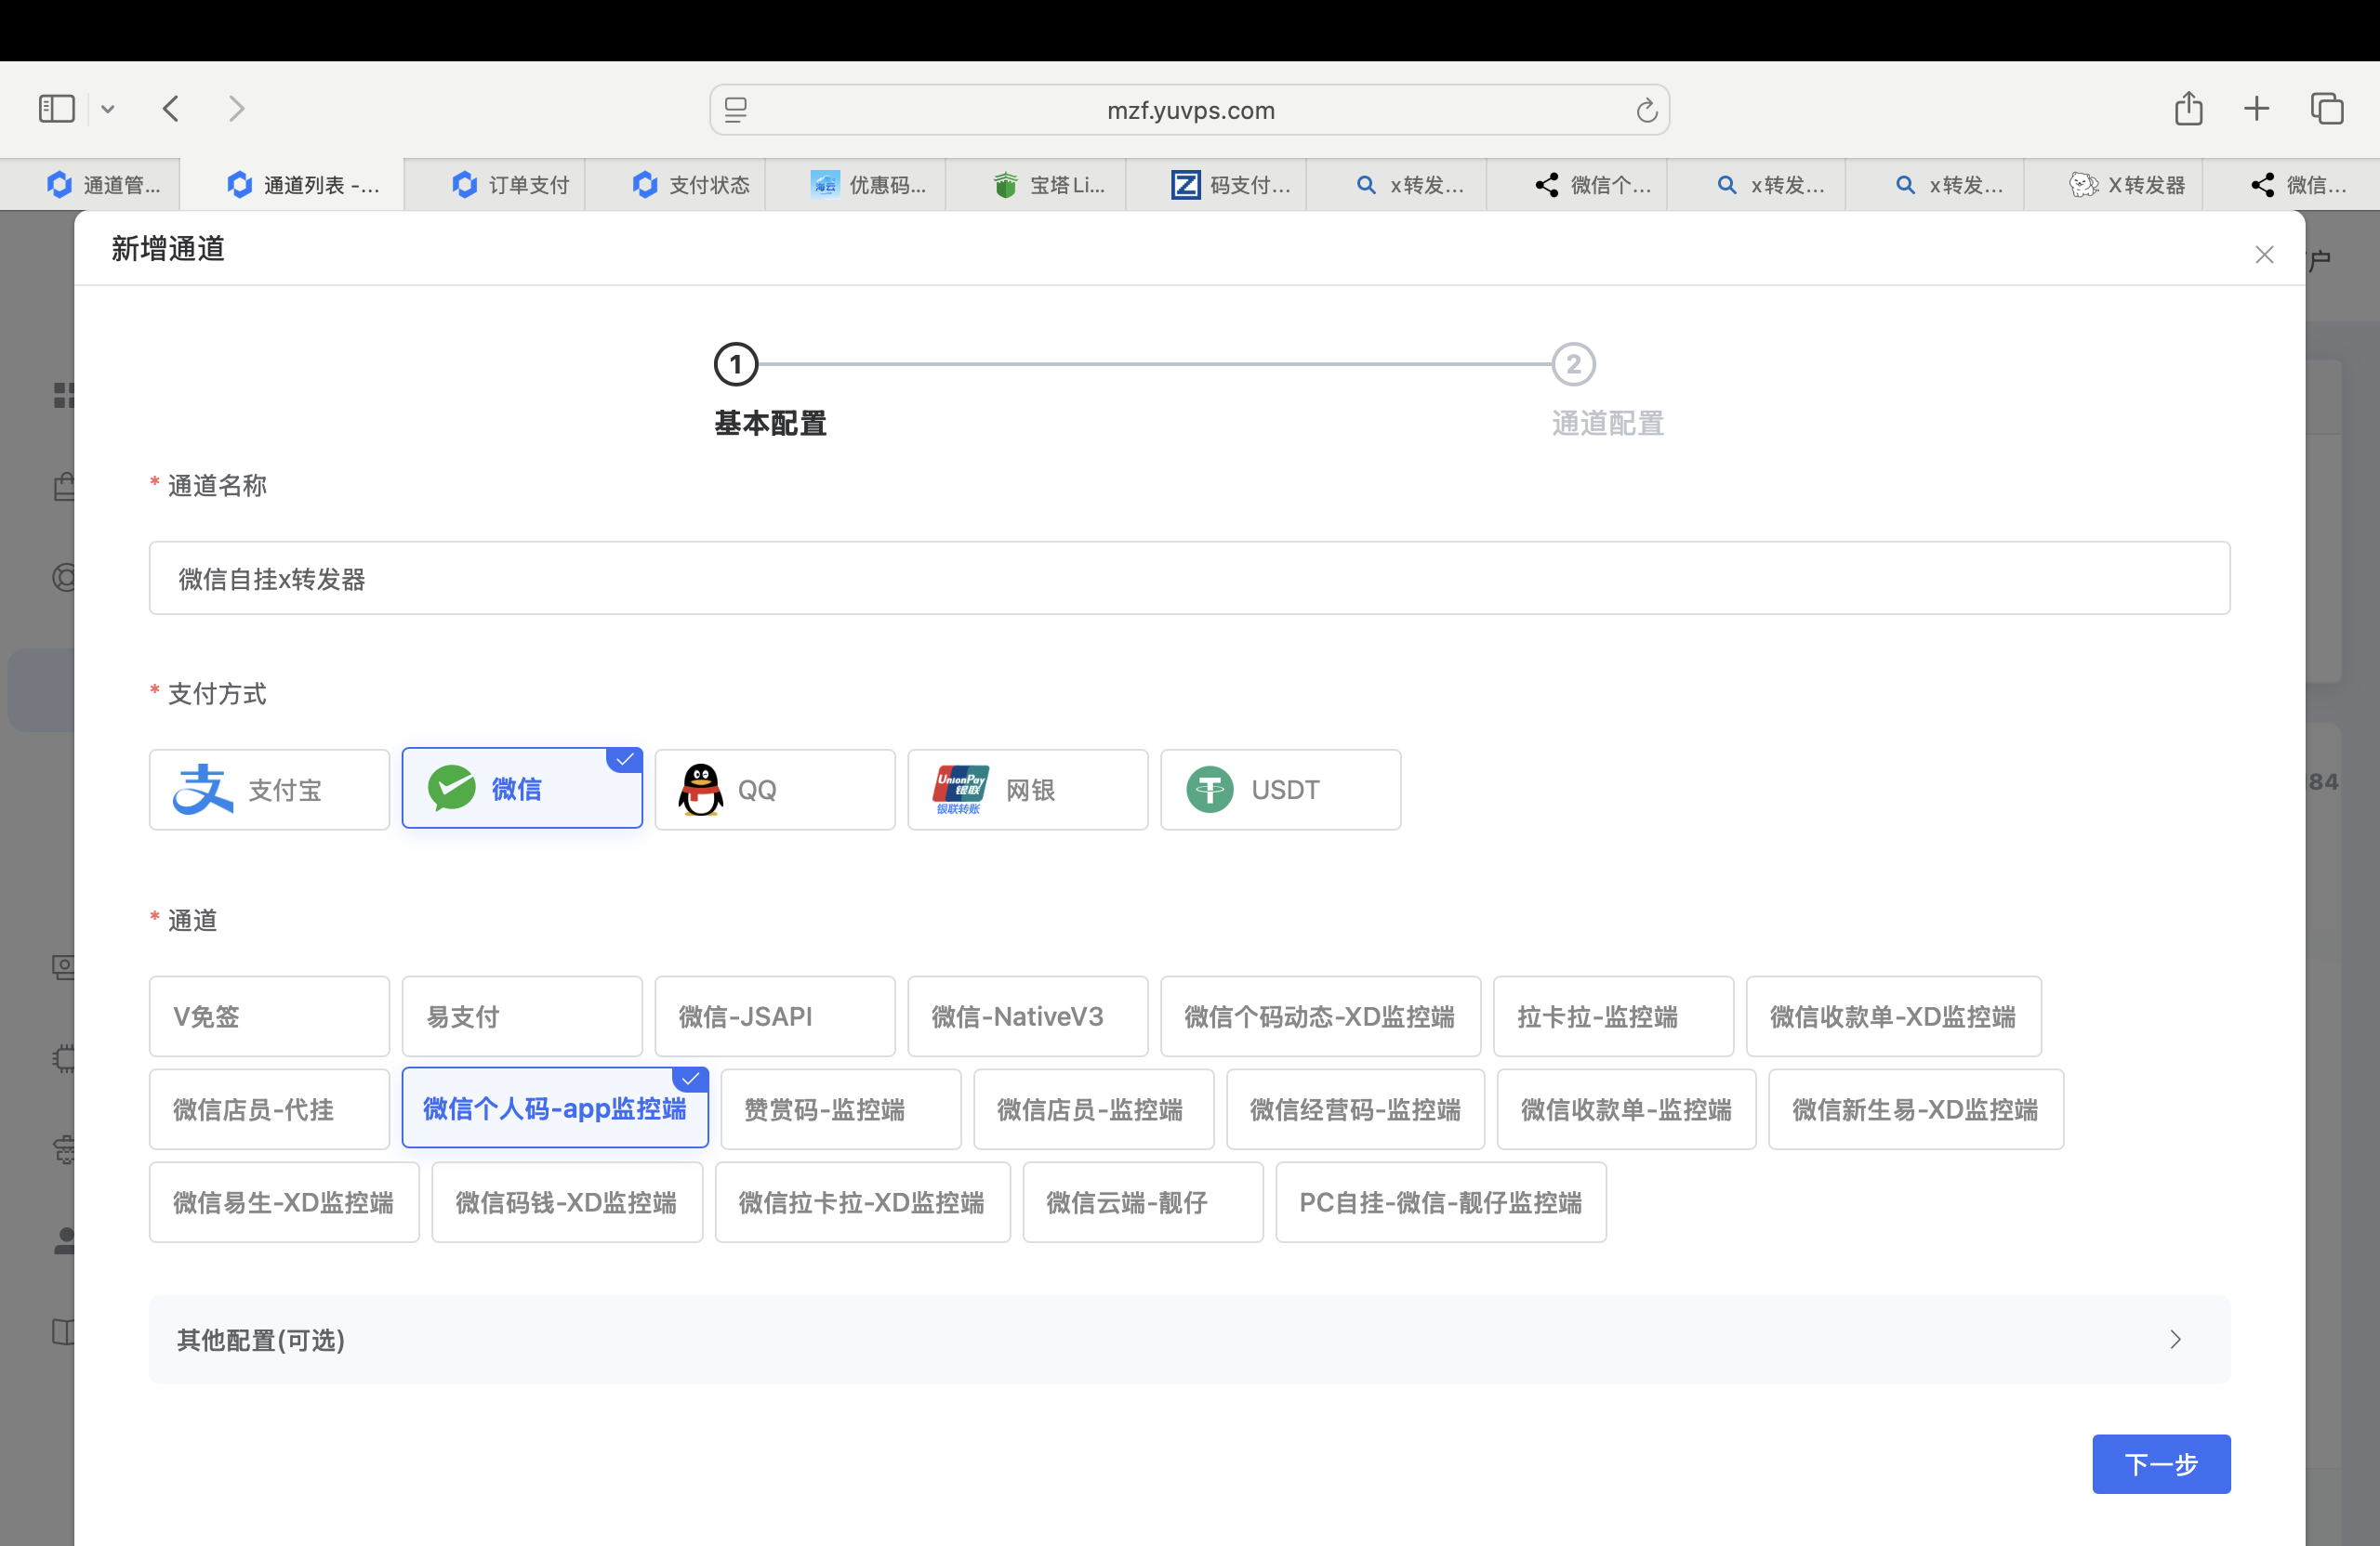Select the 赞赏码-监控端 channel button
The width and height of the screenshot is (2380, 1546).
(840, 1109)
